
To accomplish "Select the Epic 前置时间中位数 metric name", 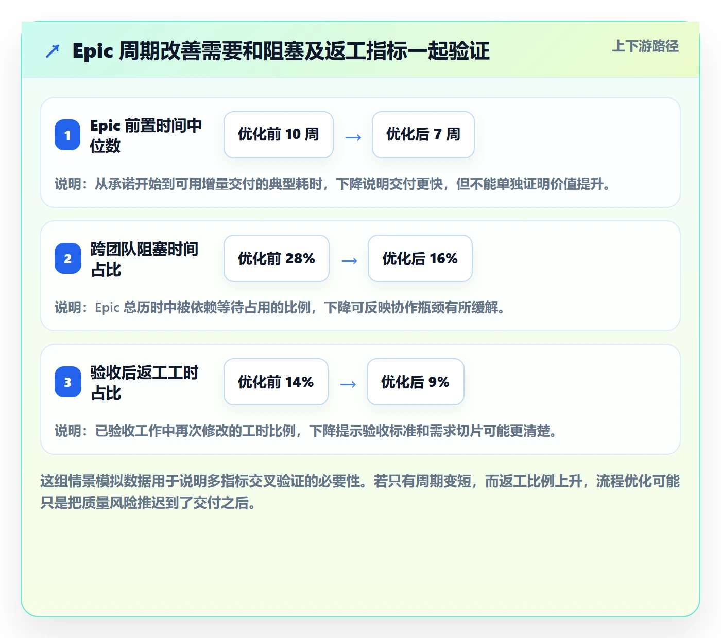I will click(146, 135).
